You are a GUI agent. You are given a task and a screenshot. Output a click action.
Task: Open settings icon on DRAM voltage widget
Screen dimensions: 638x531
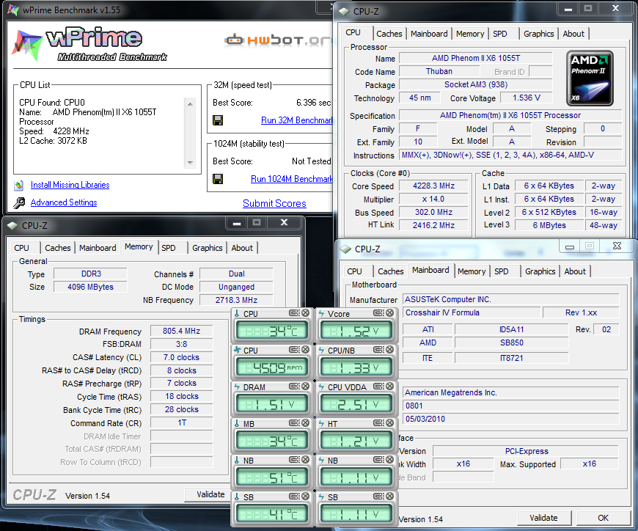tap(293, 387)
